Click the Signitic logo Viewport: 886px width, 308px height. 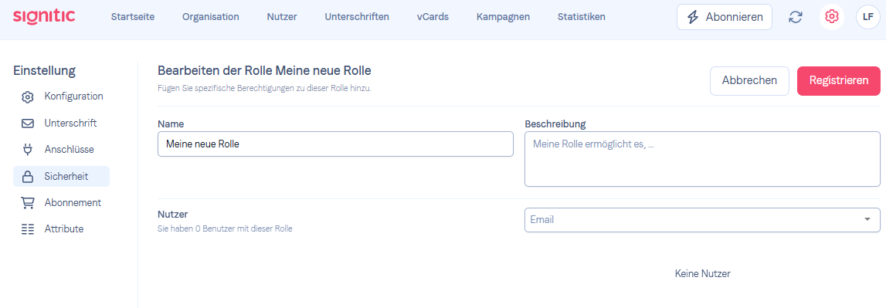[44, 16]
